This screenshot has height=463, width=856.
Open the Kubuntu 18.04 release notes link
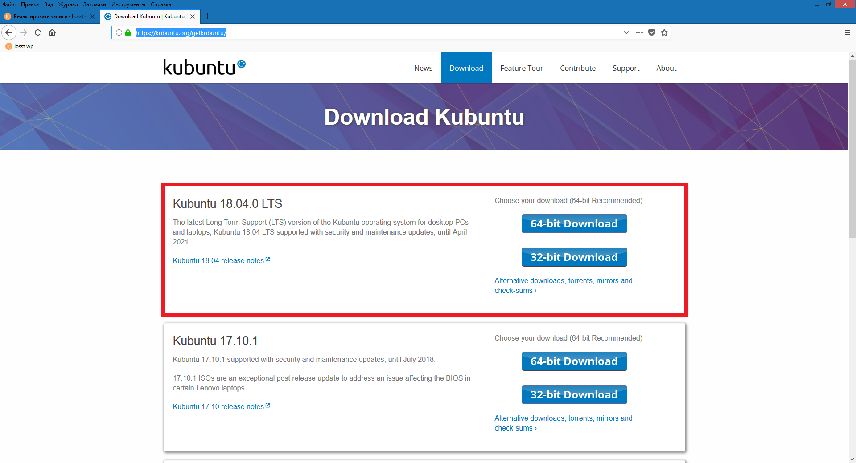(218, 260)
